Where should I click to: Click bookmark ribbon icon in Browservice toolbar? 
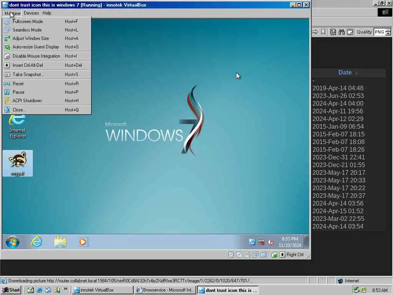[323, 32]
